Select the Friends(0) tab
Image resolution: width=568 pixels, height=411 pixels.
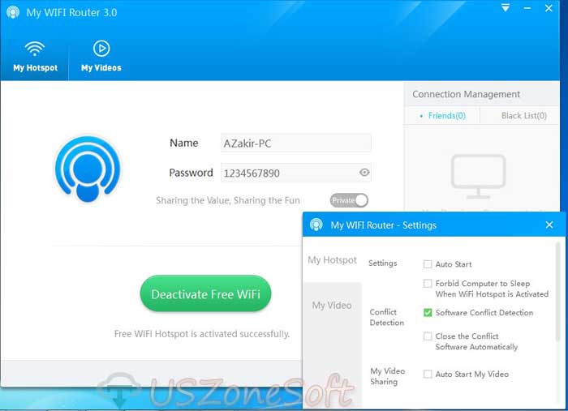(x=442, y=116)
